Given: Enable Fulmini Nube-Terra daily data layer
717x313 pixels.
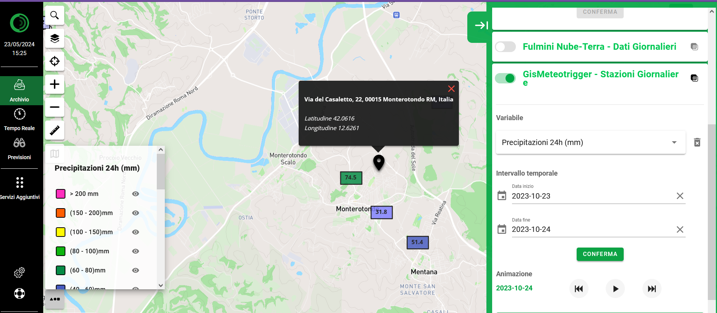Looking at the screenshot, I should [x=505, y=47].
